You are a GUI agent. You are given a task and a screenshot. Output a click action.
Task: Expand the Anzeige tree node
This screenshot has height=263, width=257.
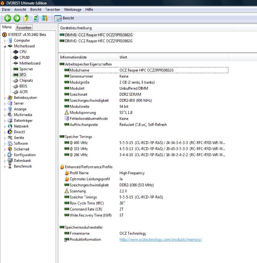click(x=5, y=109)
